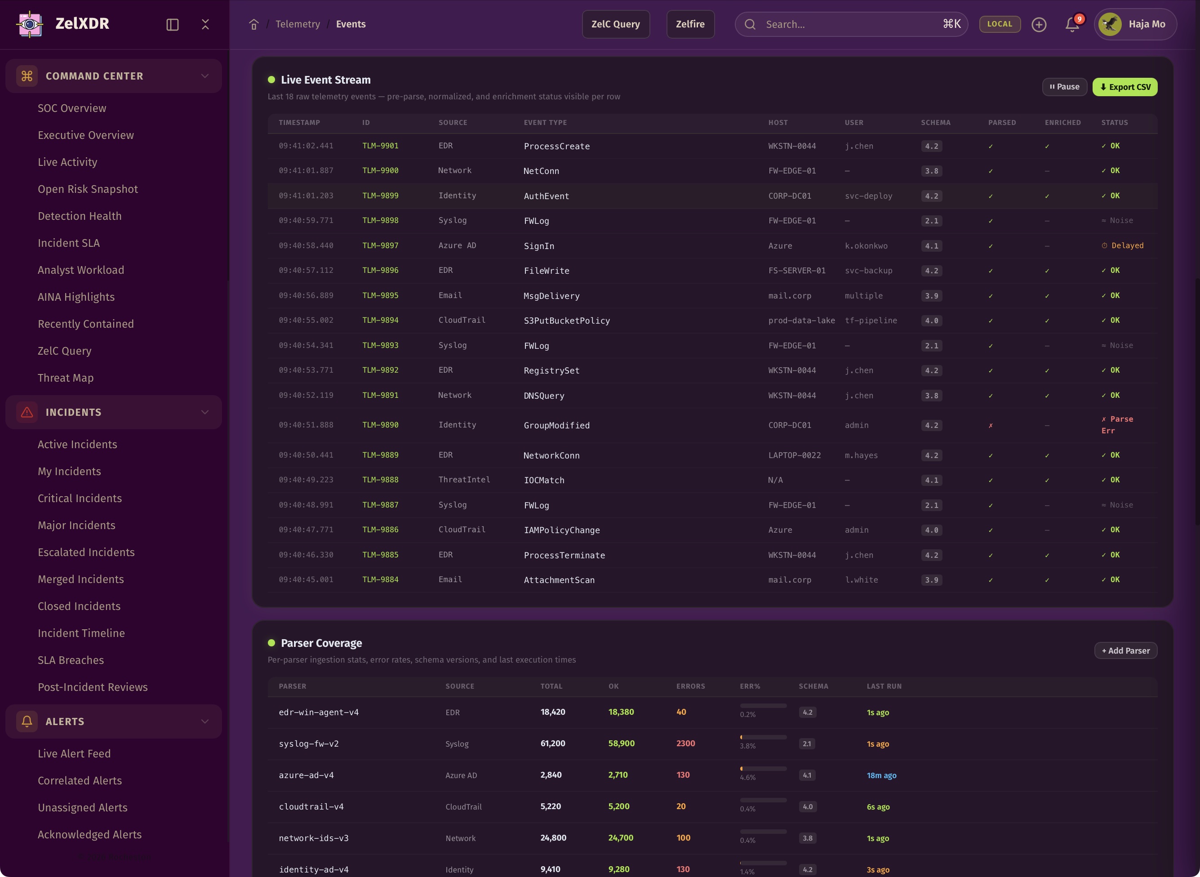The width and height of the screenshot is (1200, 877).
Task: Collapse the Command Center section chevron
Action: (205, 76)
